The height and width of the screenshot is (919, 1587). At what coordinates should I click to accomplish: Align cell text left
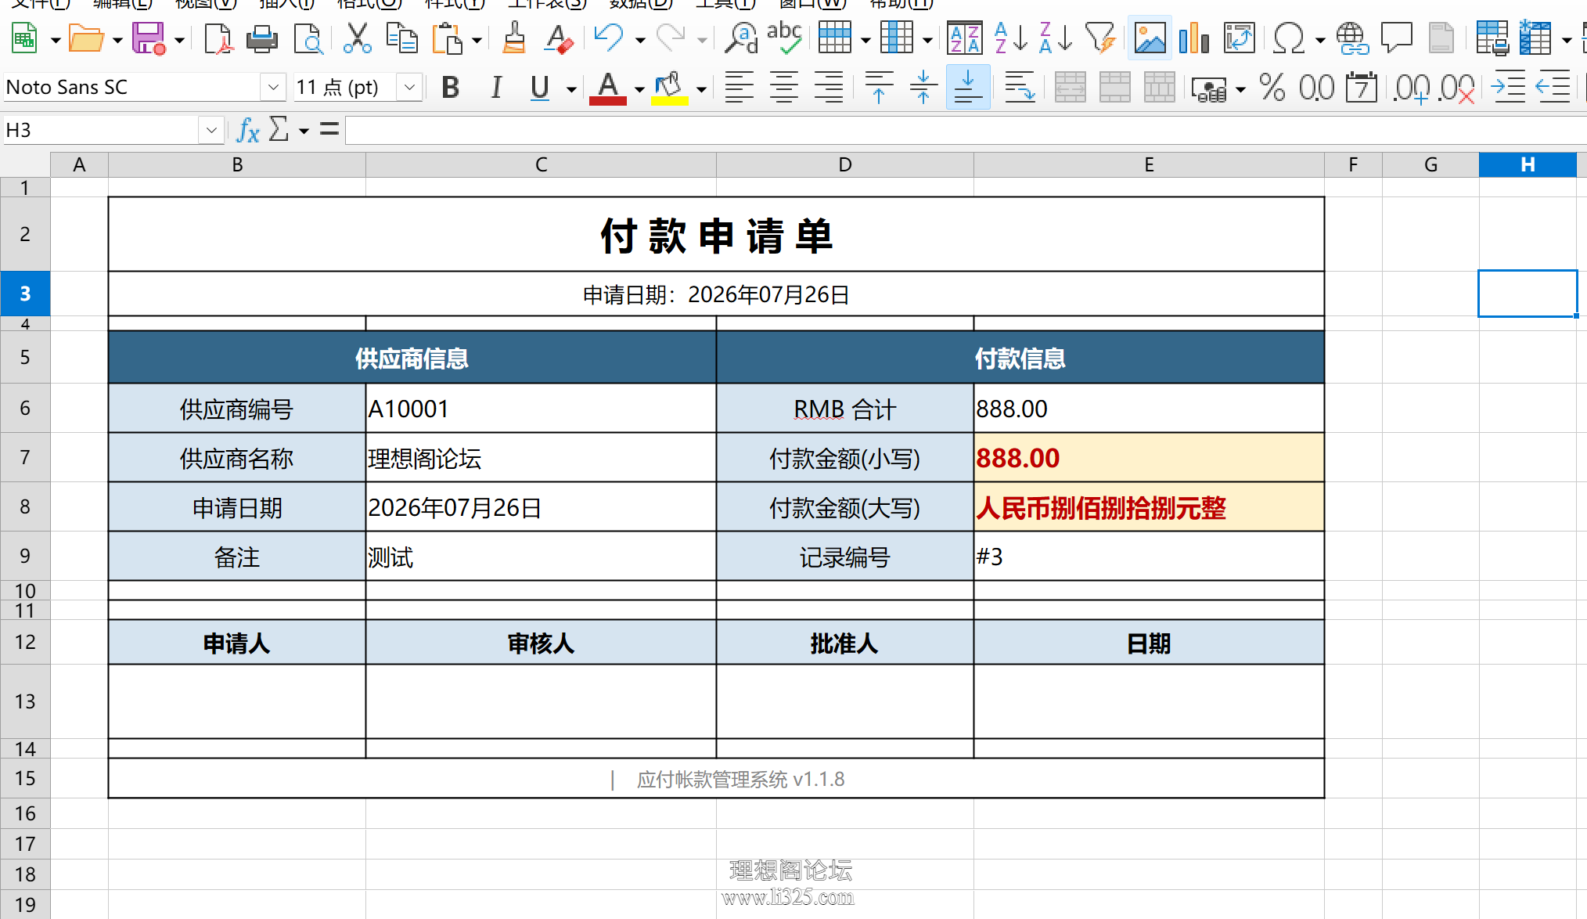[x=739, y=88]
